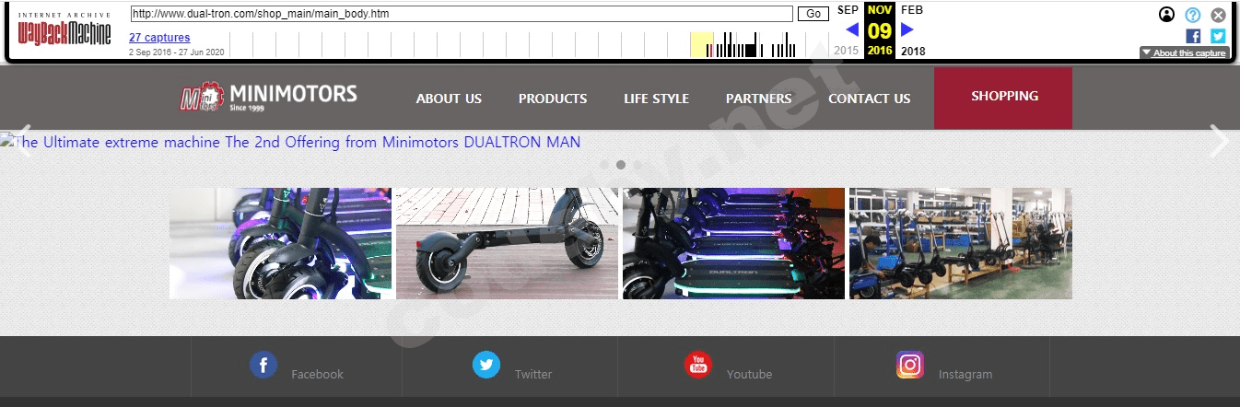Open ABOUT US menu

click(449, 99)
